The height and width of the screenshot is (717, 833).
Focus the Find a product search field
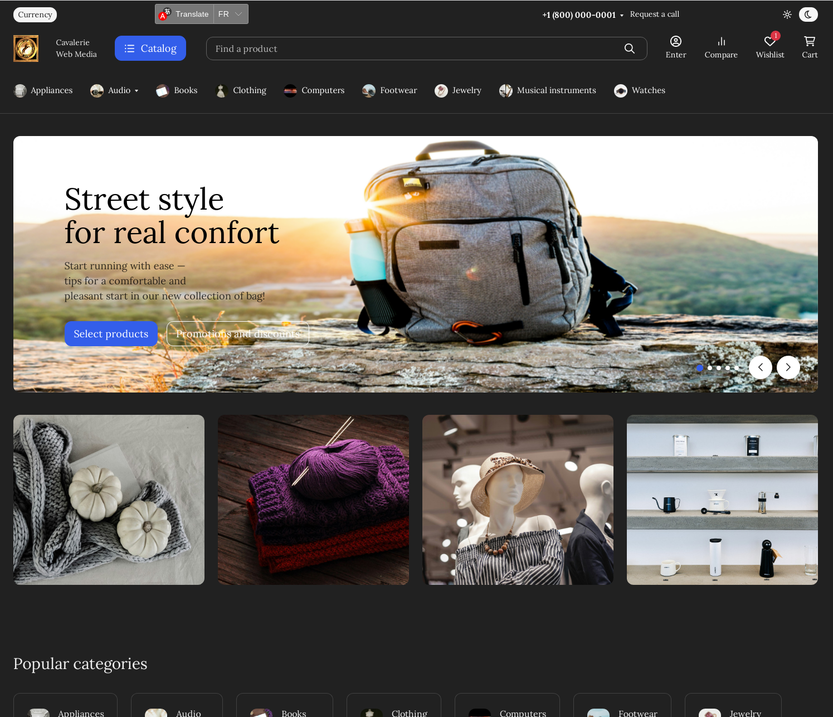(x=427, y=49)
